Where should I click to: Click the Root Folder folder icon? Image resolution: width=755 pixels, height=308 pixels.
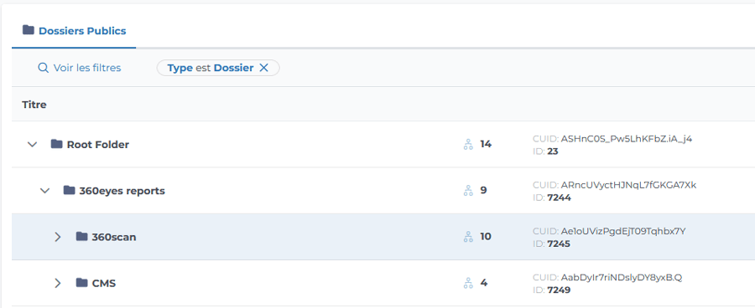point(57,144)
